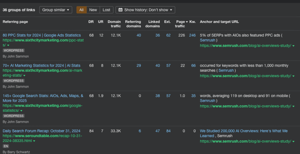Click the calendar icon in Show history
This screenshot has height=154, width=300.
click(120, 10)
